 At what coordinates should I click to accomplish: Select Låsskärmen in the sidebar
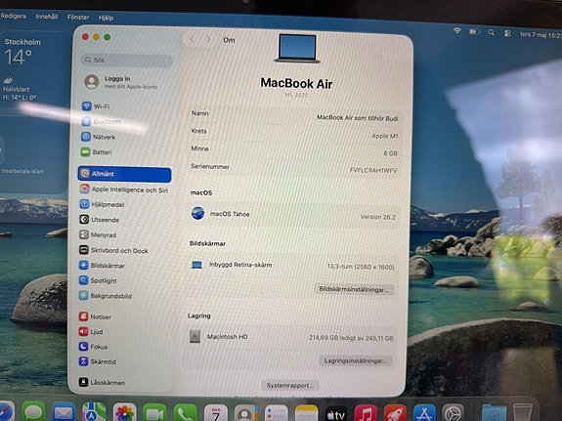click(102, 382)
